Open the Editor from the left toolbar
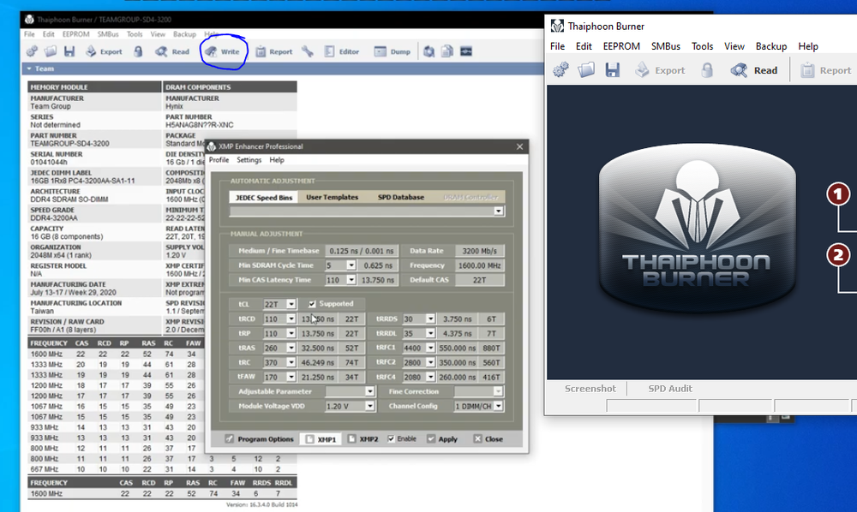 click(340, 51)
